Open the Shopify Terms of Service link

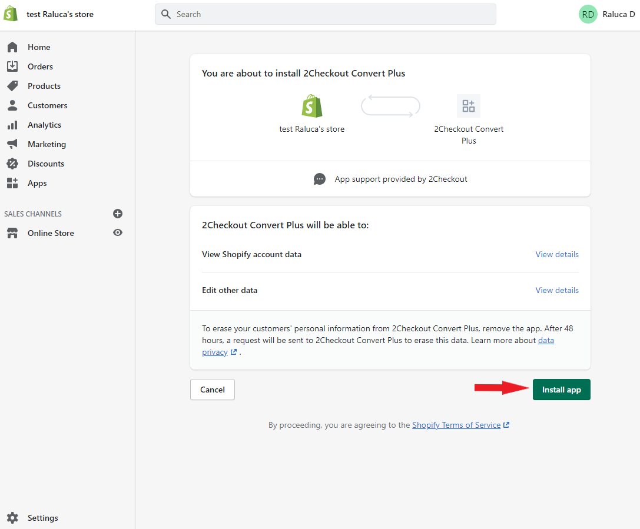point(457,425)
